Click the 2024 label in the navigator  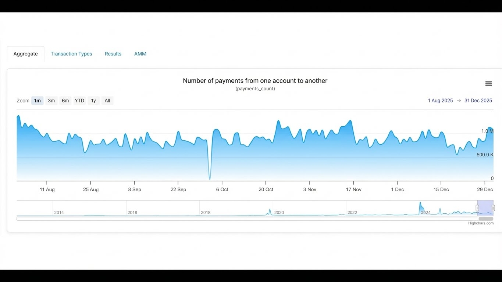click(426, 213)
